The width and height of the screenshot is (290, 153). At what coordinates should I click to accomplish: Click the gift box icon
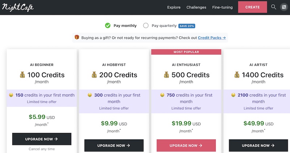point(77,37)
